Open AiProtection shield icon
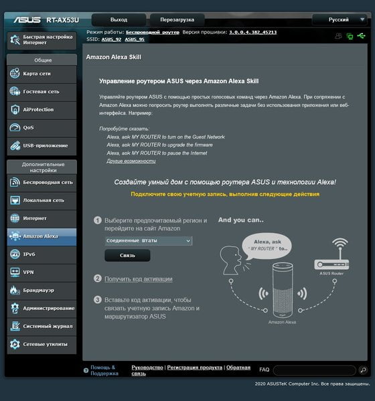Viewport: 375px width, 401px height. tap(15, 110)
